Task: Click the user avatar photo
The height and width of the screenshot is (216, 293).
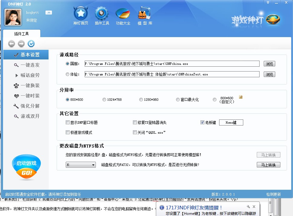Action: pos(13,17)
